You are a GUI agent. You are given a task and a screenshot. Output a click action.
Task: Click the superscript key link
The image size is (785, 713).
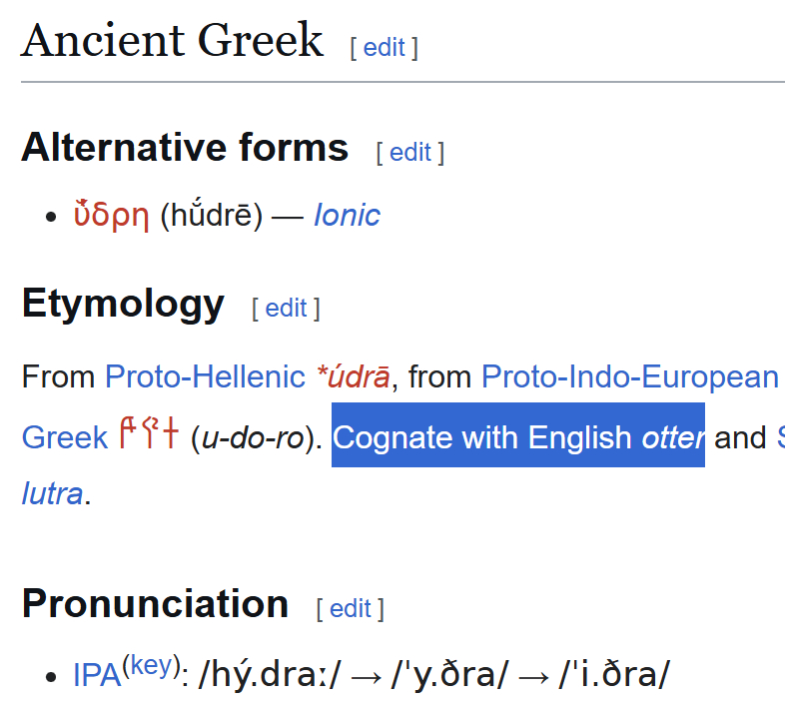(153, 666)
